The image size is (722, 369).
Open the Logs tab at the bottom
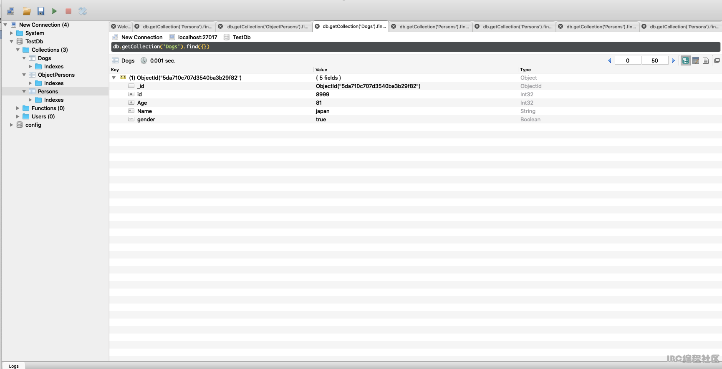pos(14,366)
